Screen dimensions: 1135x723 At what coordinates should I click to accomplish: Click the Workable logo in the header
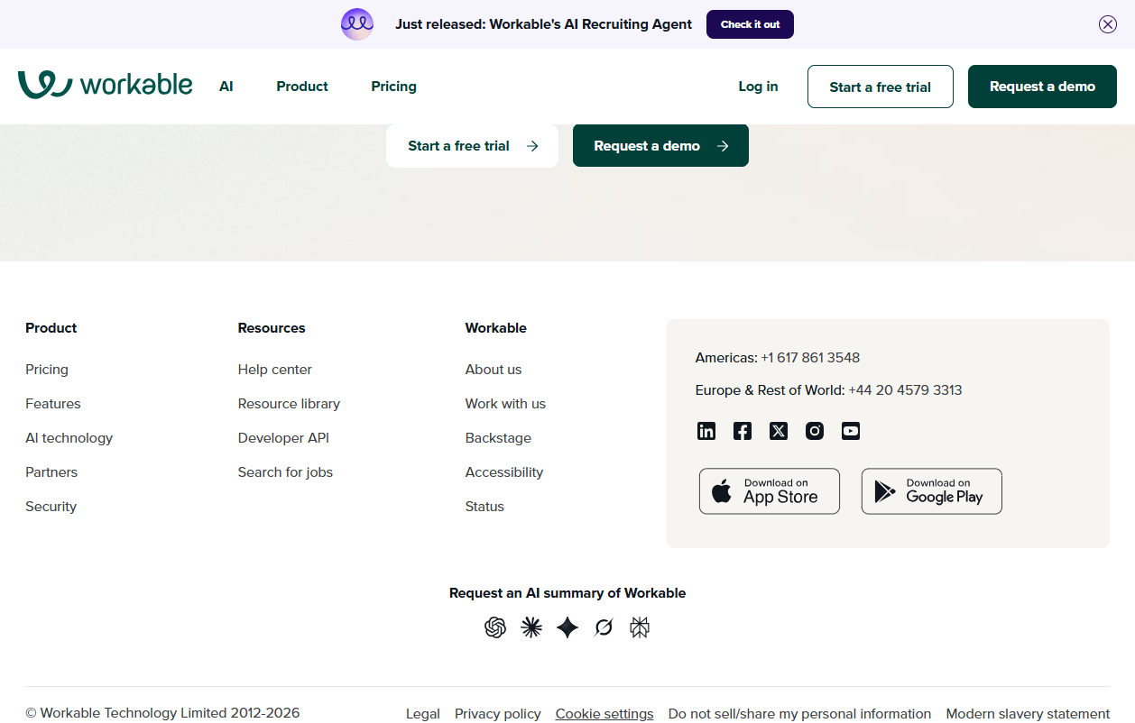[x=105, y=86]
